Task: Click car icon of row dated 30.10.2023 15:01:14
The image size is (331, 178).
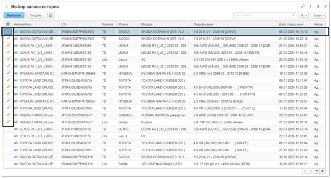Action: coord(16,157)
